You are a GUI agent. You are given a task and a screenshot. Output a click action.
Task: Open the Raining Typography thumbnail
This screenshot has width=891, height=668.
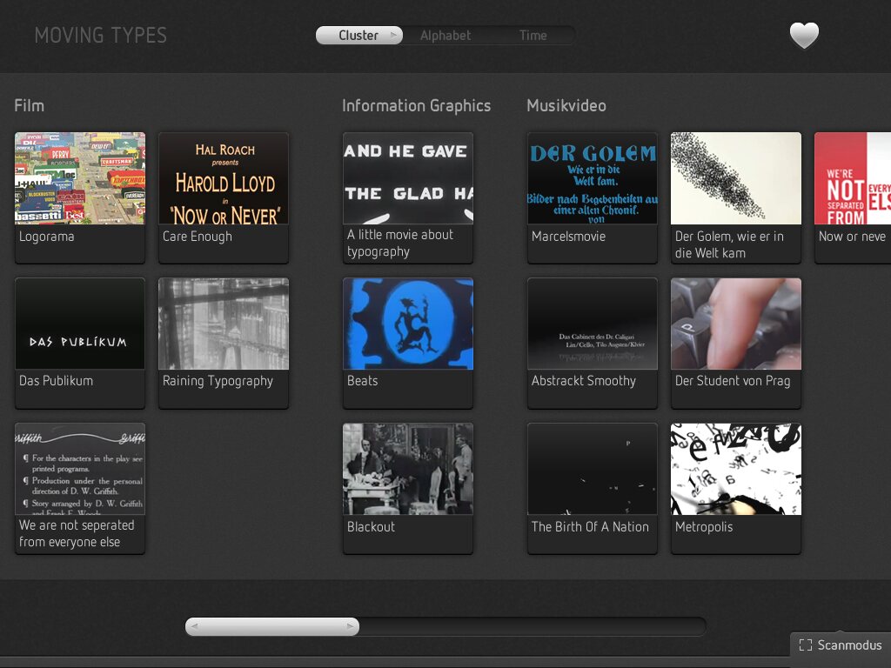click(x=224, y=324)
